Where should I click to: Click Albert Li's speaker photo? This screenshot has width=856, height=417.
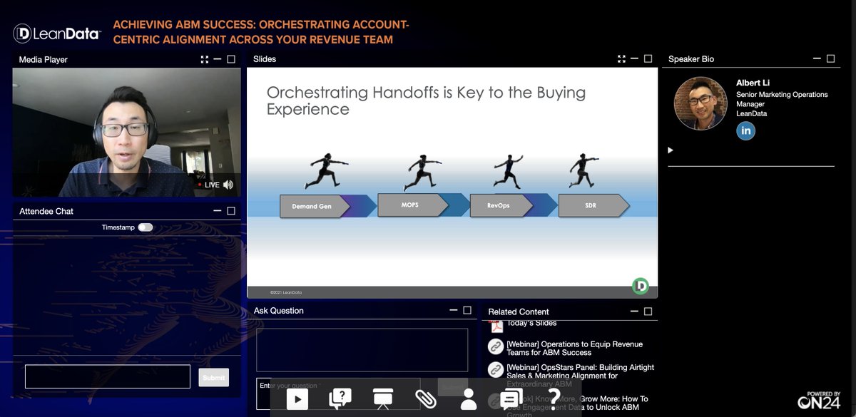point(700,103)
